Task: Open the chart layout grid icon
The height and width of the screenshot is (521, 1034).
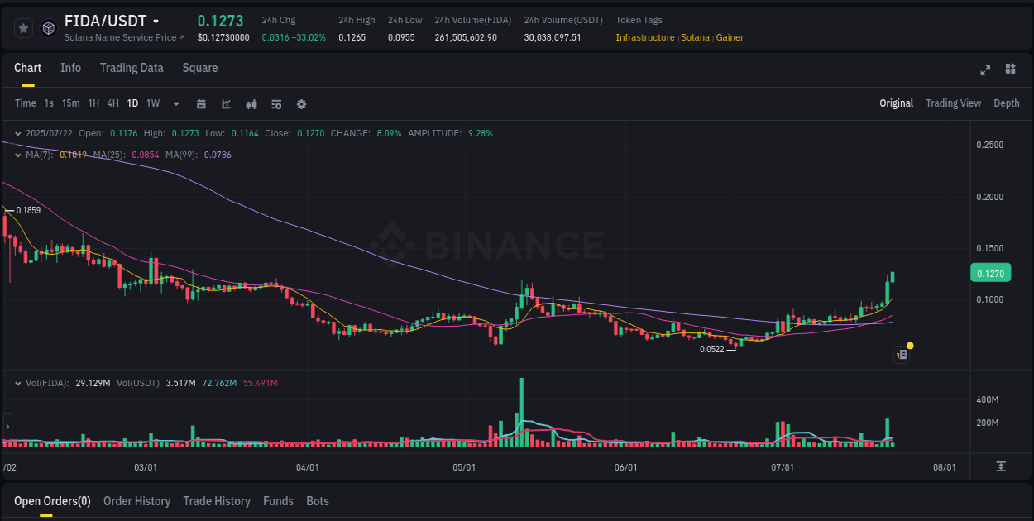Action: click(x=1011, y=70)
